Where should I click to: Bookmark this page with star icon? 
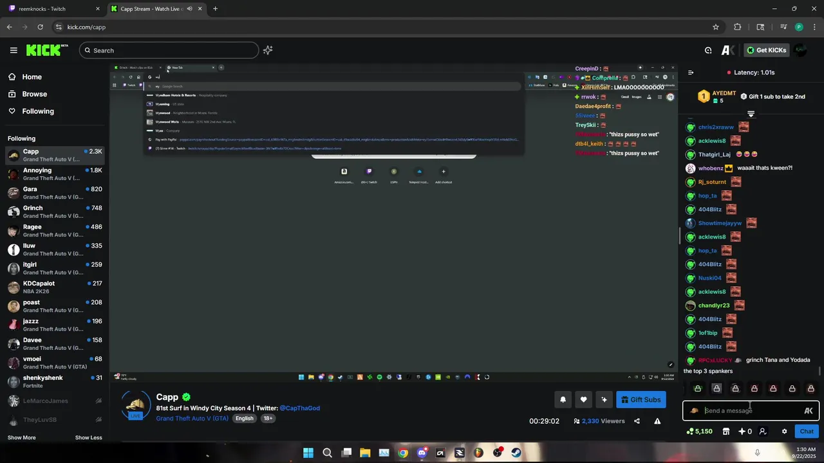tap(715, 27)
